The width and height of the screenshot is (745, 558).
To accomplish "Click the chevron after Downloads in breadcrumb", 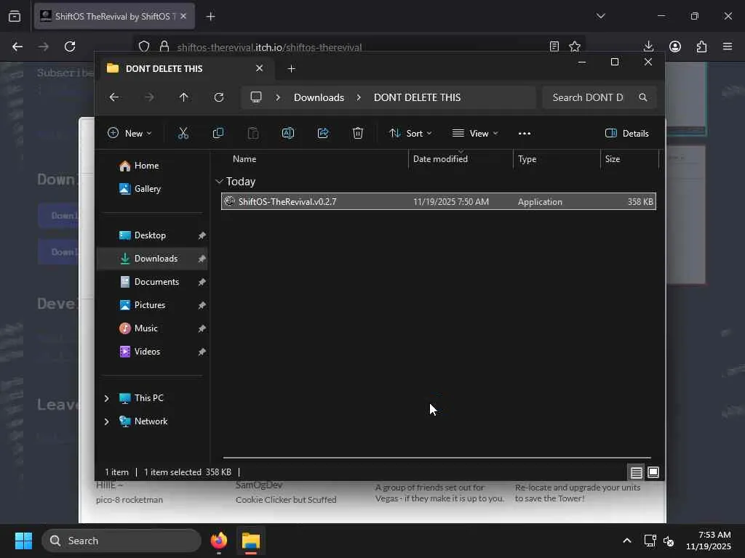I will 359,97.
